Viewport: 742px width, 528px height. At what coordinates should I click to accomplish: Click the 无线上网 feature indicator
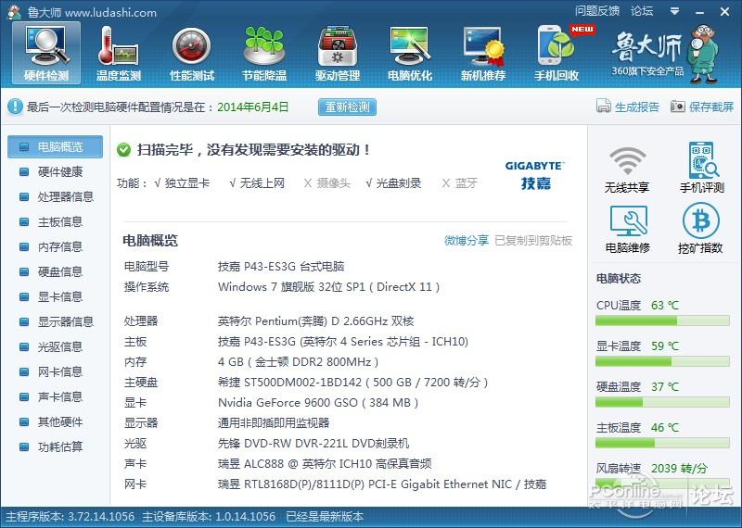click(x=257, y=182)
